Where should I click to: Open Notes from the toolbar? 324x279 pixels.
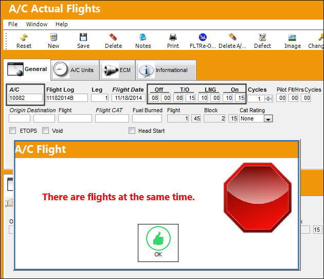point(143,41)
